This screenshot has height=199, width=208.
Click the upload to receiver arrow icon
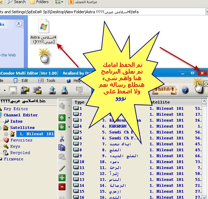pos(52,90)
